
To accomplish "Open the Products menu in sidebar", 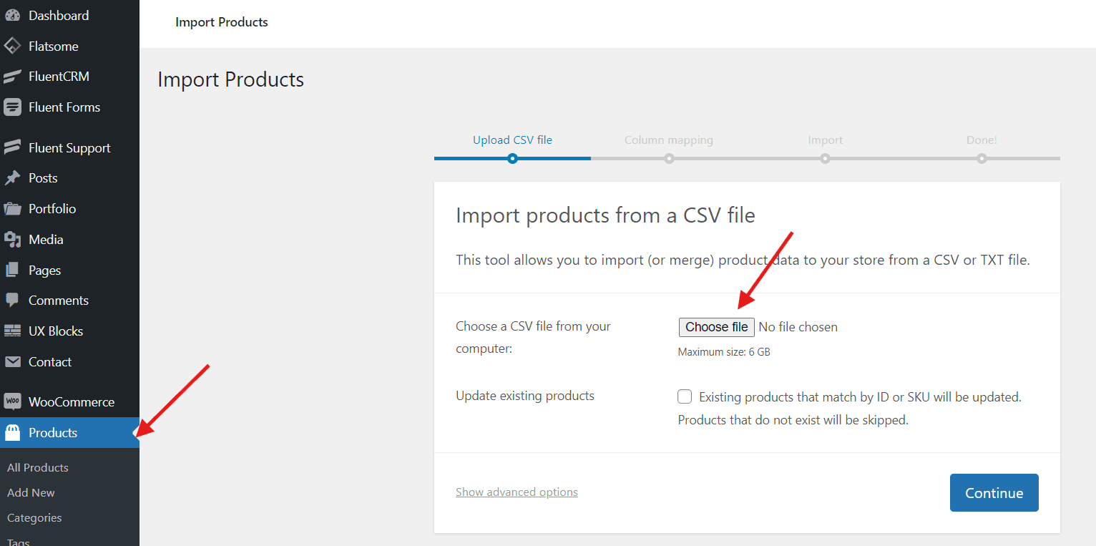I will 53,433.
